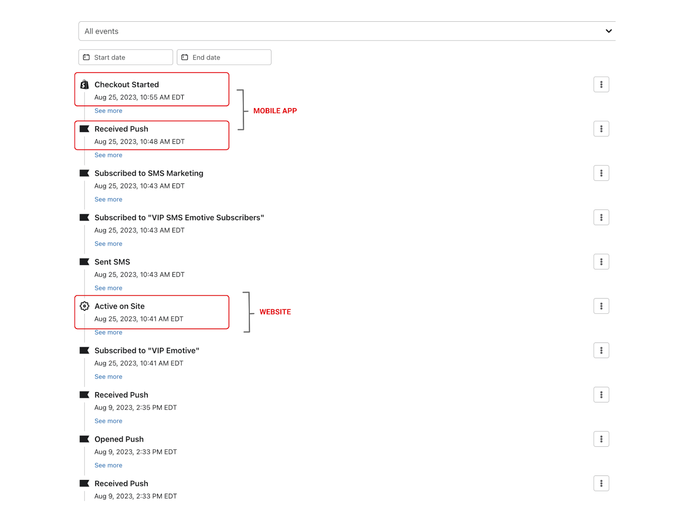Click Subscribed to "VIP SMS Emotive Subscribers" title
Screen dimensions: 683x515
tap(179, 218)
